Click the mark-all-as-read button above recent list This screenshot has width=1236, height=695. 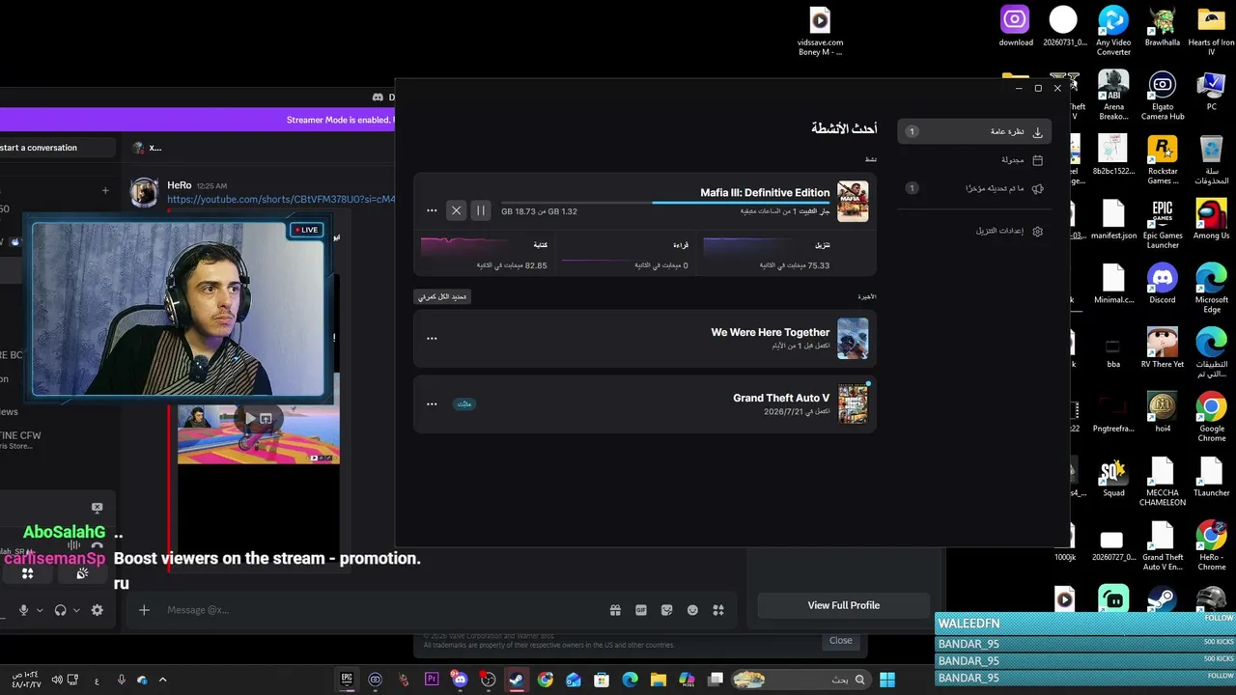[442, 296]
